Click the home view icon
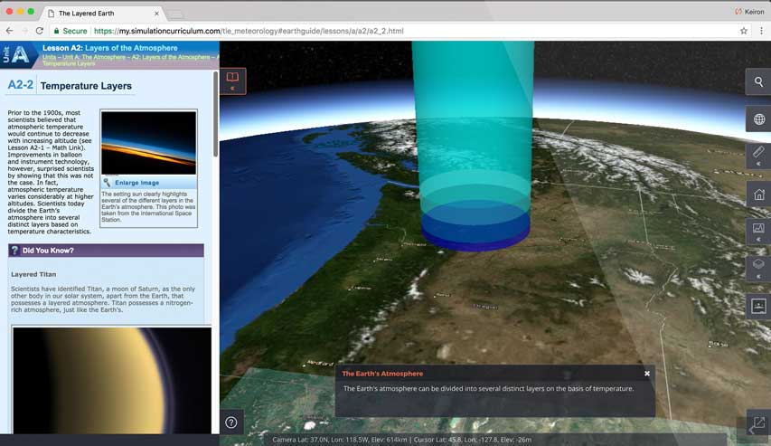This screenshot has width=771, height=446. tap(758, 195)
